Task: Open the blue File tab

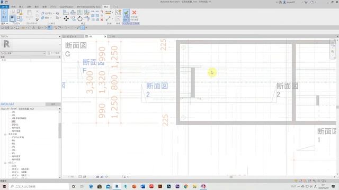Action: tap(5, 7)
